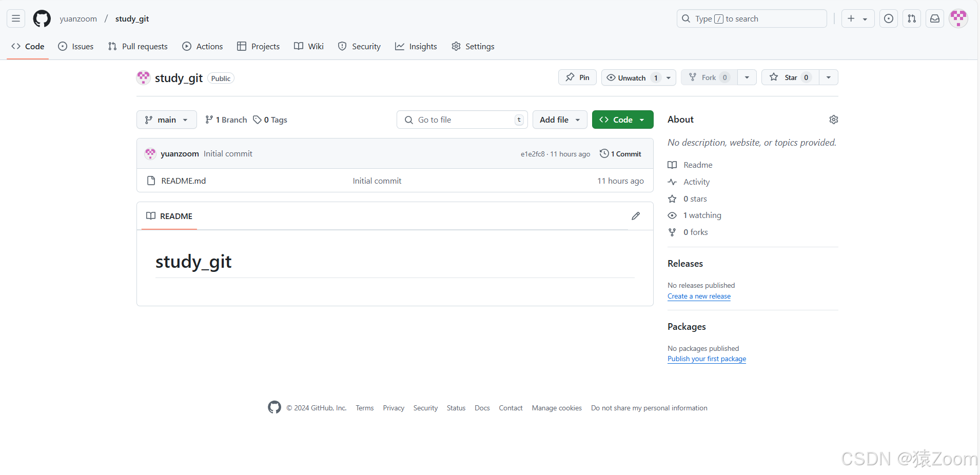
Task: Click the notifications inbox icon
Action: coord(934,18)
